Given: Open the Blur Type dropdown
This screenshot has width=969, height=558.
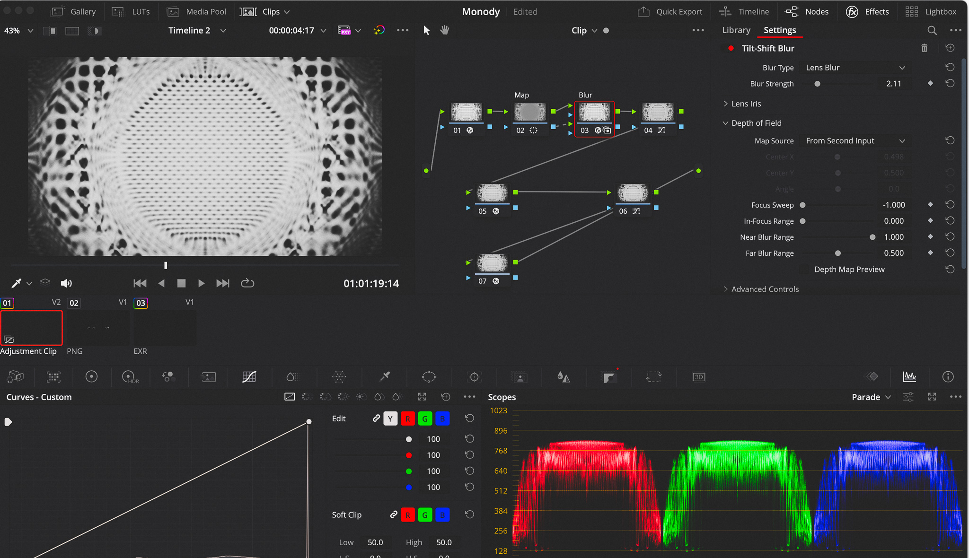Looking at the screenshot, I should click(855, 68).
